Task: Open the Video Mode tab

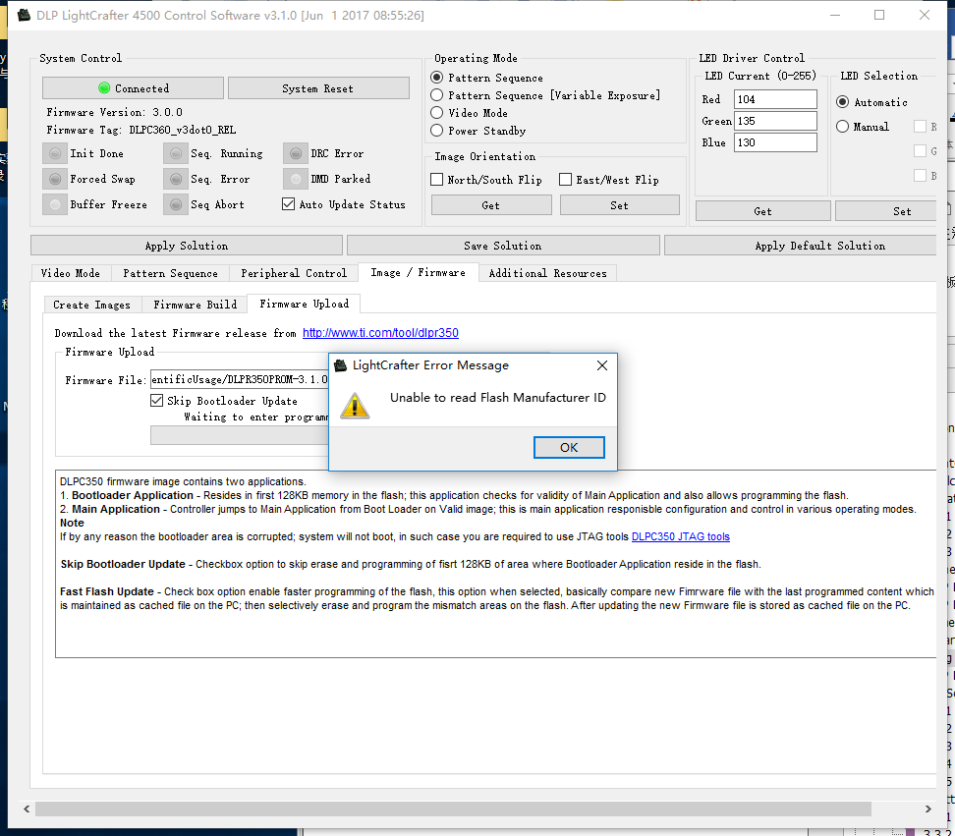Action: point(71,273)
